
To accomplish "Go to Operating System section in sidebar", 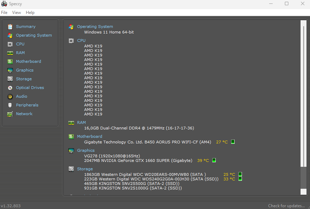I will click(34, 35).
